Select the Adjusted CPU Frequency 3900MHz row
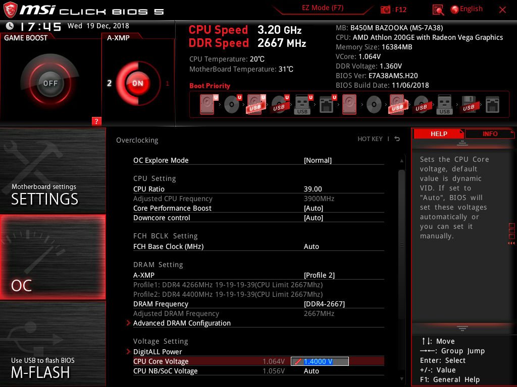The image size is (517, 387). pos(258,199)
